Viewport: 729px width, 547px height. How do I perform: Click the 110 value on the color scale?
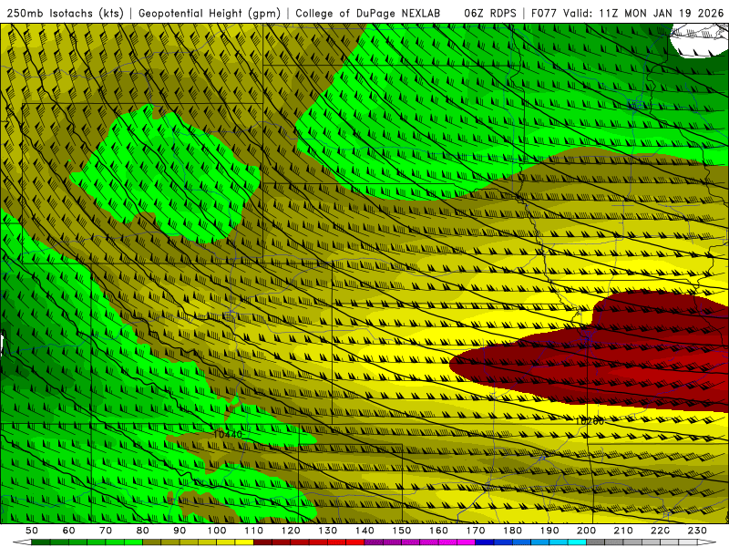pyautogui.click(x=254, y=531)
